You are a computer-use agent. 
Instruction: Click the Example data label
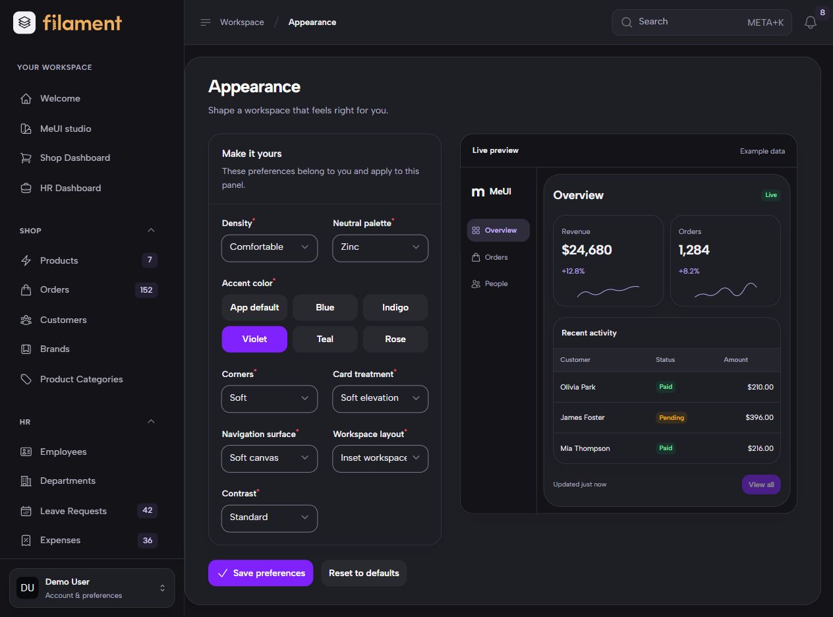point(762,151)
